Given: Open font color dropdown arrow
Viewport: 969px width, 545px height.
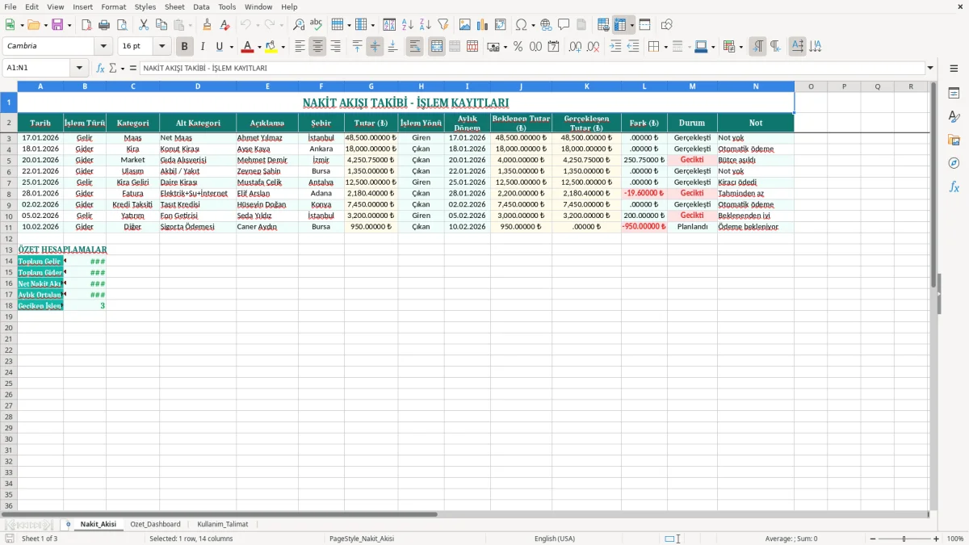Looking at the screenshot, I should 259,47.
